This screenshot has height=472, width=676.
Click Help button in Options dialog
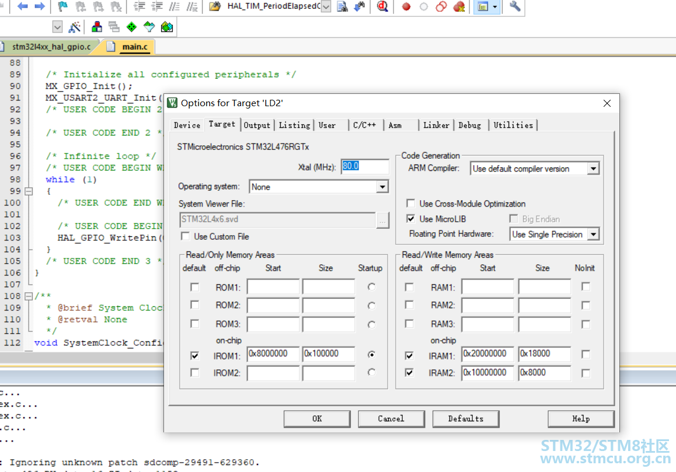click(581, 418)
